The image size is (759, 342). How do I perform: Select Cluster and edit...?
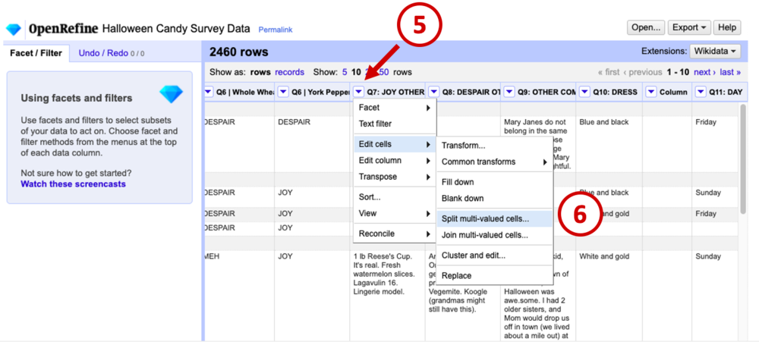coord(494,256)
